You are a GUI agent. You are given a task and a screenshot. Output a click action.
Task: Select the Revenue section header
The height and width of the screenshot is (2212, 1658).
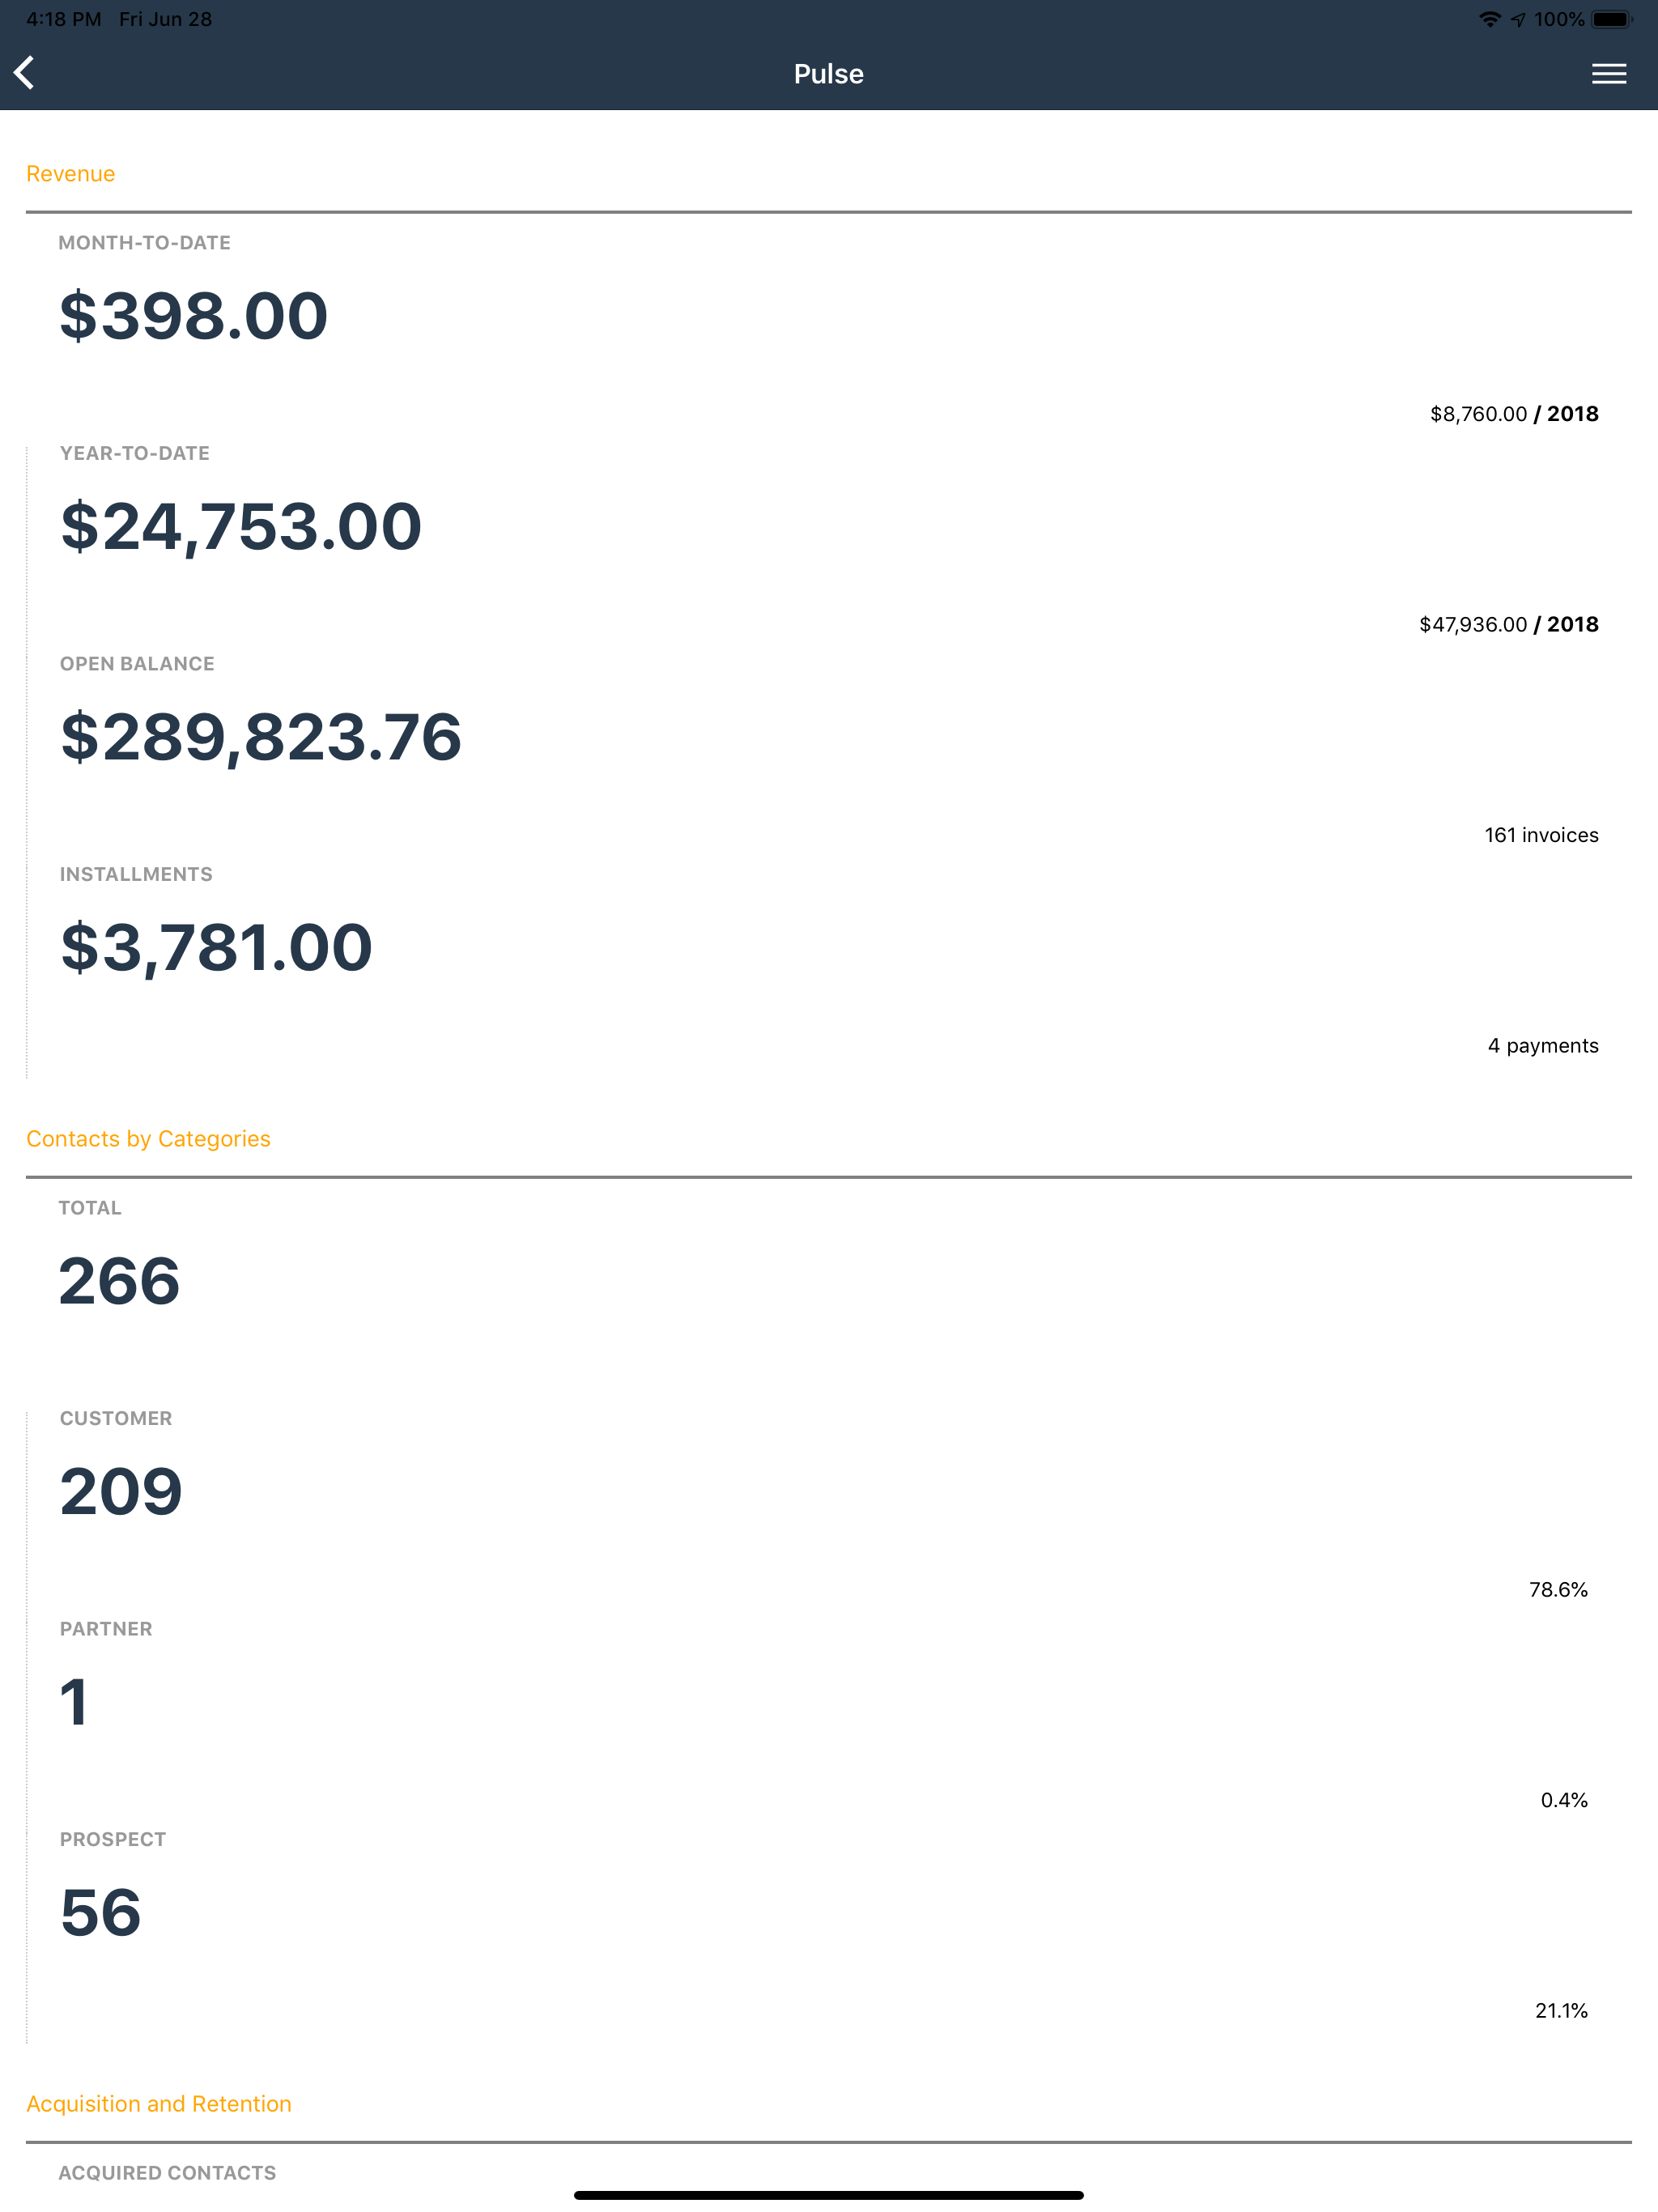70,174
